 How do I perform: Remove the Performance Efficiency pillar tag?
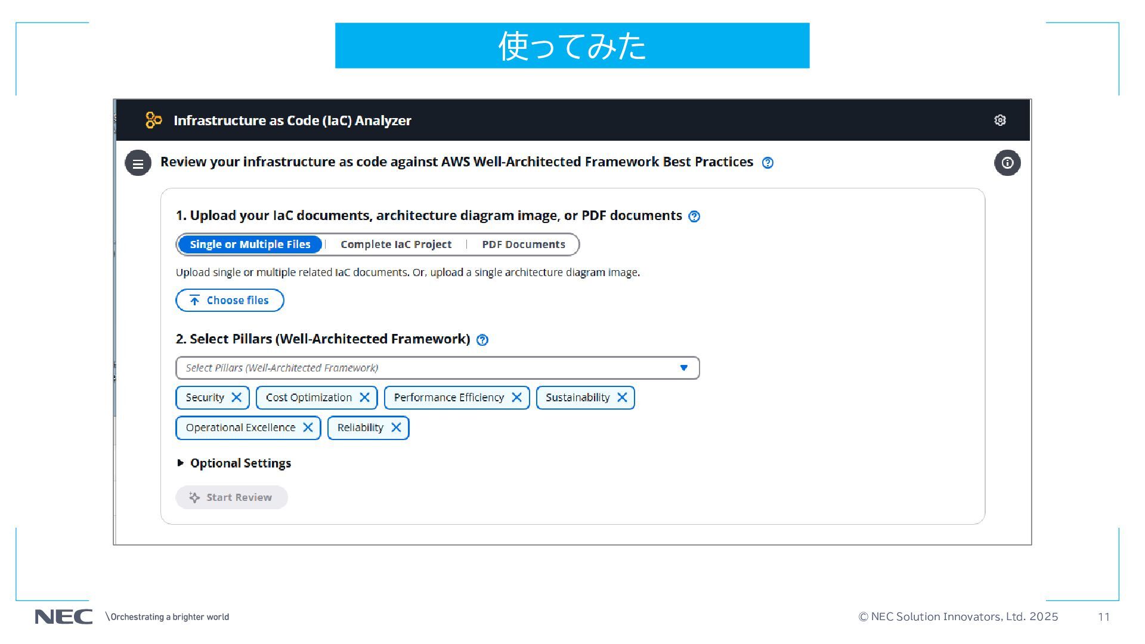516,397
